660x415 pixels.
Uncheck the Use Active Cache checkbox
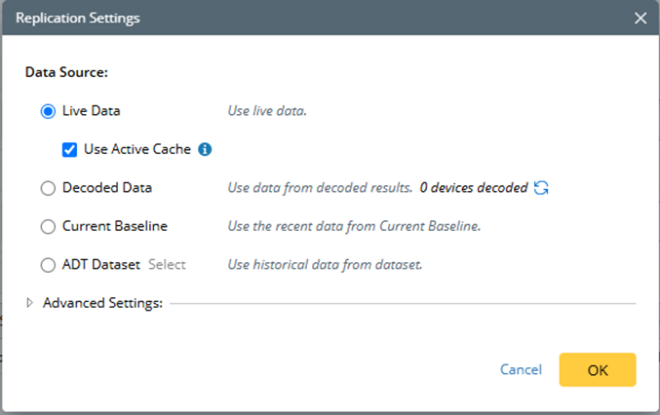(x=69, y=150)
